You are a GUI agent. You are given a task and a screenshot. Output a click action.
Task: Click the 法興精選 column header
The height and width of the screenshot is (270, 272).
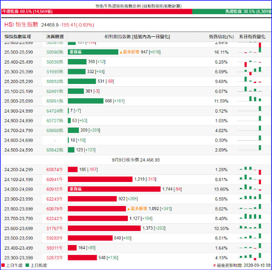click(55, 37)
